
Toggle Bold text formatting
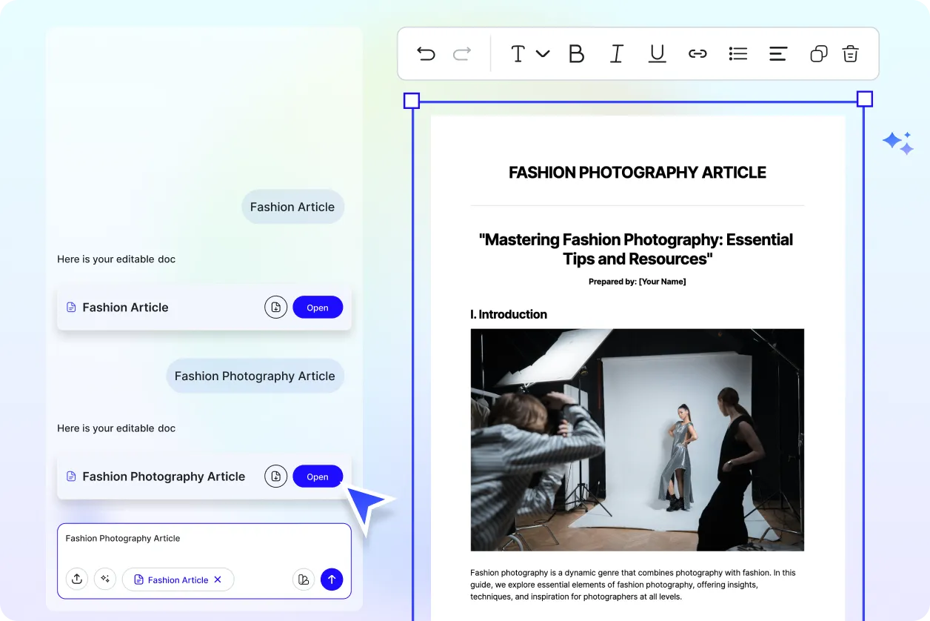pyautogui.click(x=576, y=53)
